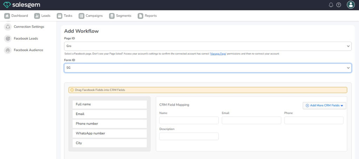359x159 pixels.
Task: Open the Campaigns menu
Action: point(90,16)
